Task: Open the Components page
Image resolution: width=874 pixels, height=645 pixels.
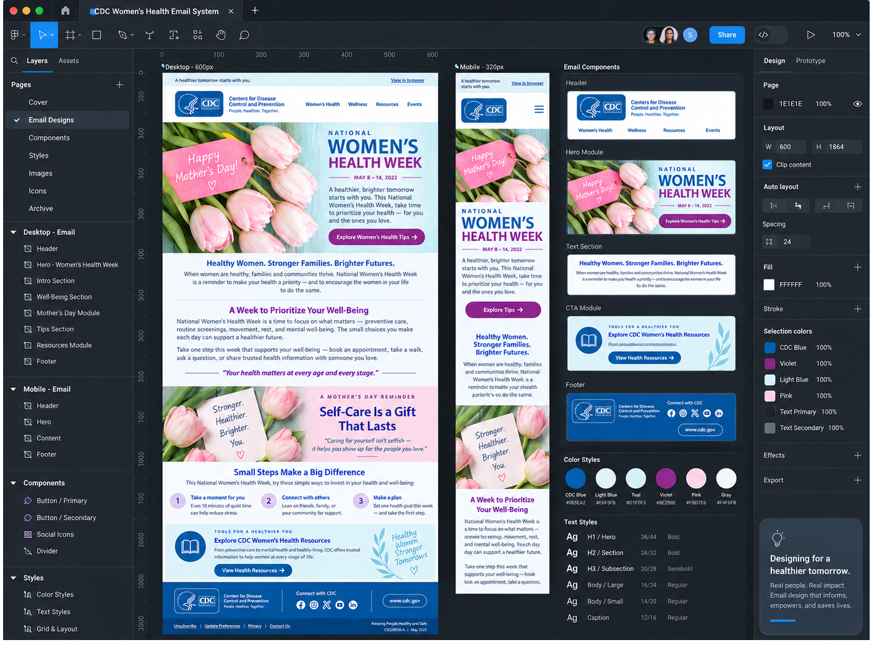Action: point(49,138)
